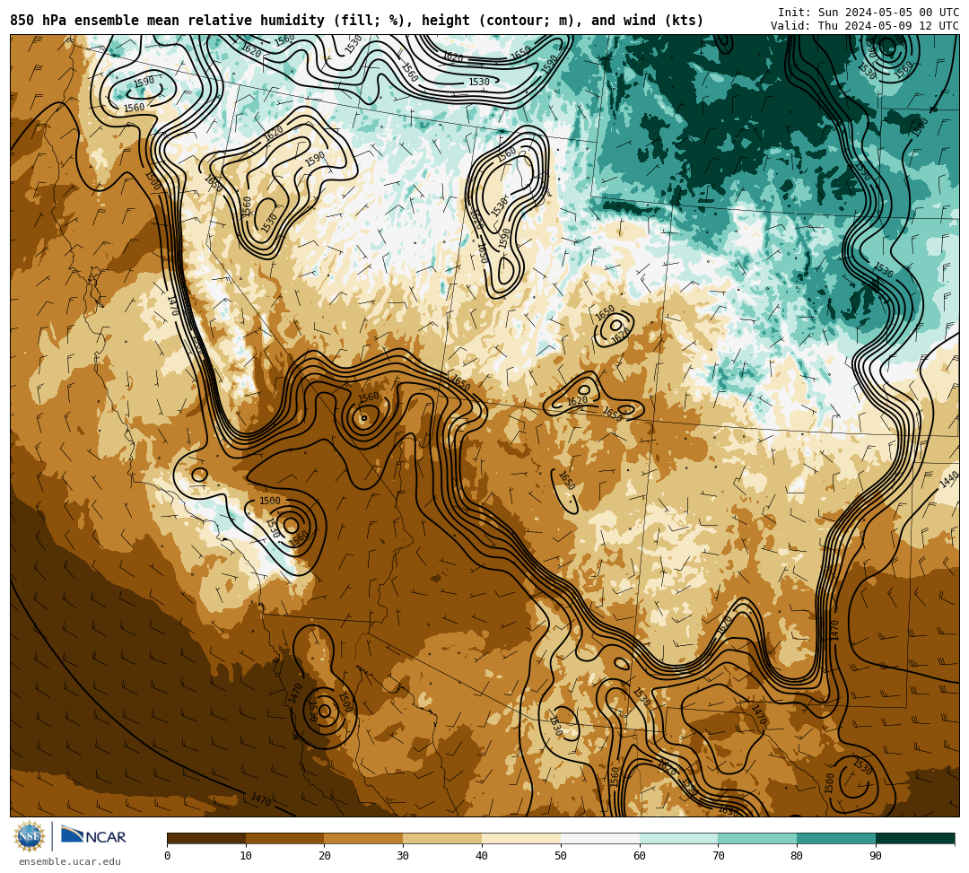This screenshot has width=969, height=873.
Task: Click the colorbar tick label 90
Action: tap(876, 856)
